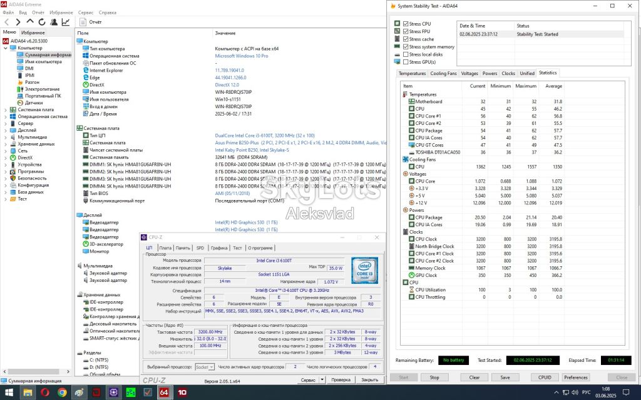This screenshot has width=641, height=400.
Task: Expand Дисплей tree node
Action: point(5,130)
